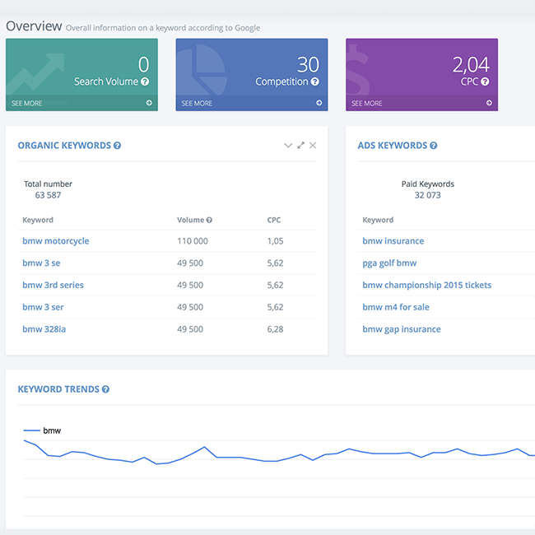The height and width of the screenshot is (535, 535).
Task: Open the bmw 3rd series keyword
Action: pyautogui.click(x=53, y=285)
